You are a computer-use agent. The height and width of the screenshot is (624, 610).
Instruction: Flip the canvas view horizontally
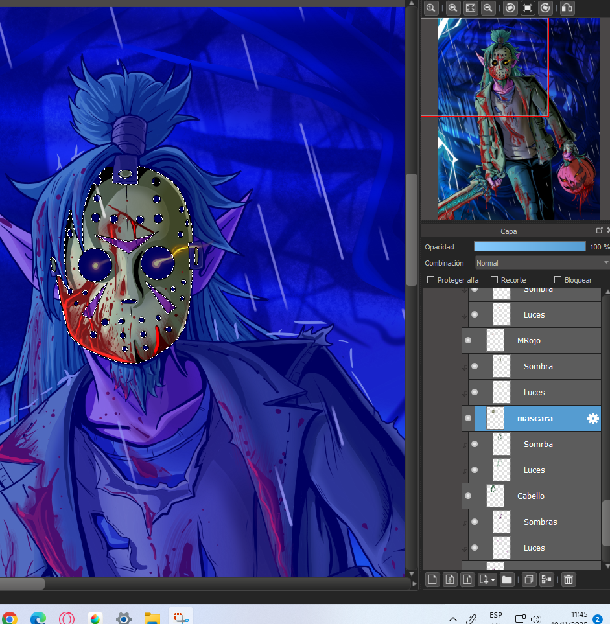567,8
